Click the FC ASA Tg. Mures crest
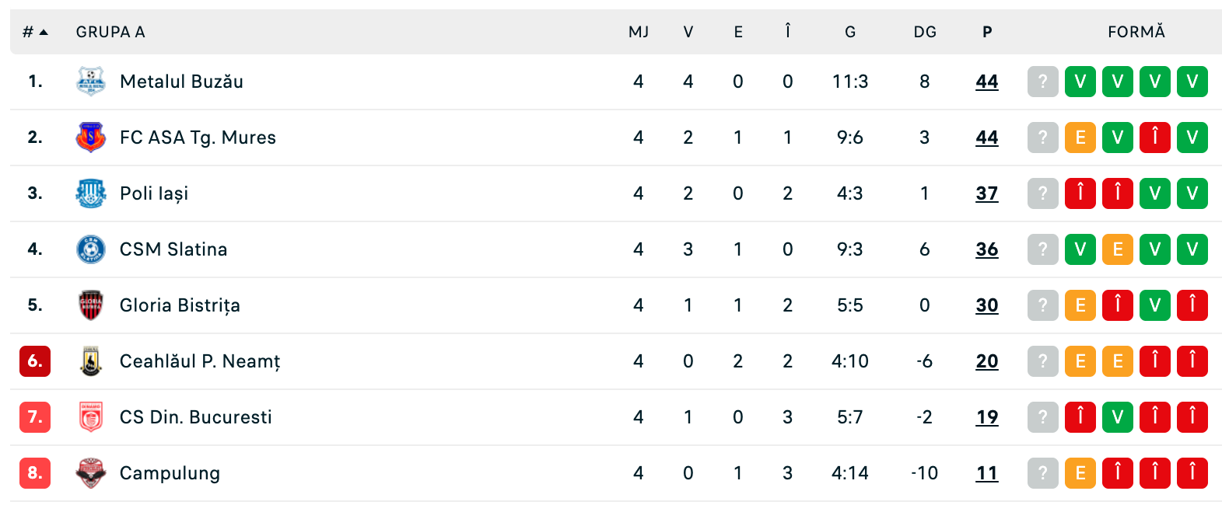This screenshot has width=1222, height=519. tap(91, 138)
